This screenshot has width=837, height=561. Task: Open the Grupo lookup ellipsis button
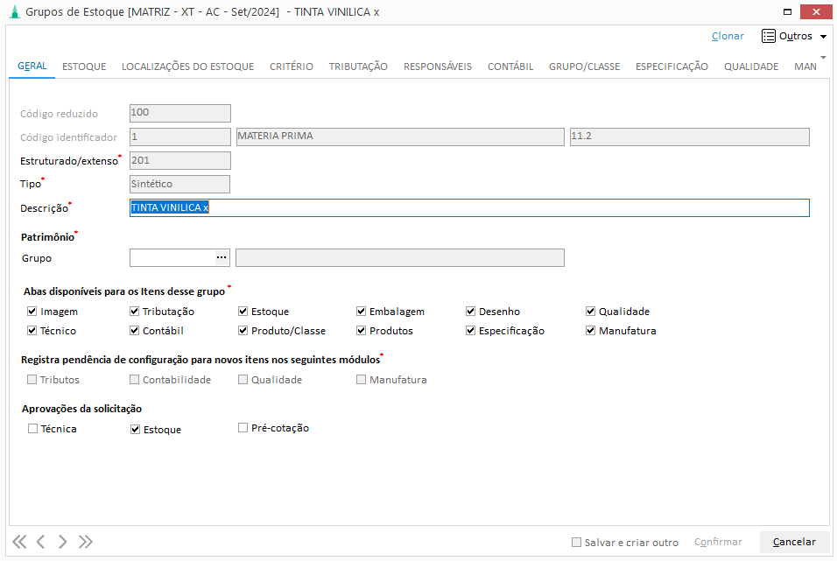coord(222,257)
